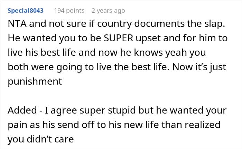Click the 194 points score

[69, 11]
